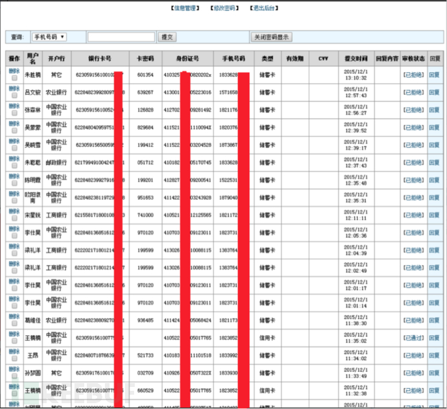Click 回复 in the 13:10:32 row
Viewport: 447px width, 409px height.
pos(434,75)
